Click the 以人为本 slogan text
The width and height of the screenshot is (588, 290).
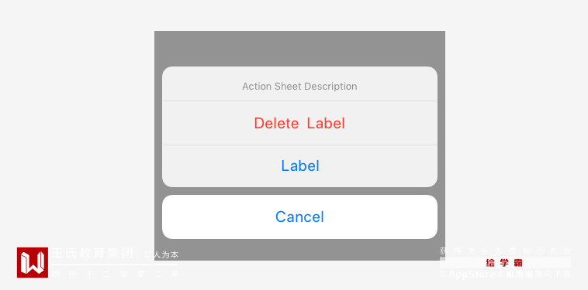161,255
